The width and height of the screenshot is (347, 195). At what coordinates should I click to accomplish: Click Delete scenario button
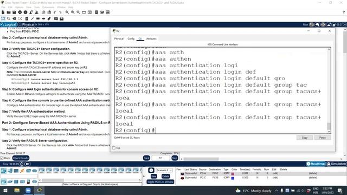165,176
